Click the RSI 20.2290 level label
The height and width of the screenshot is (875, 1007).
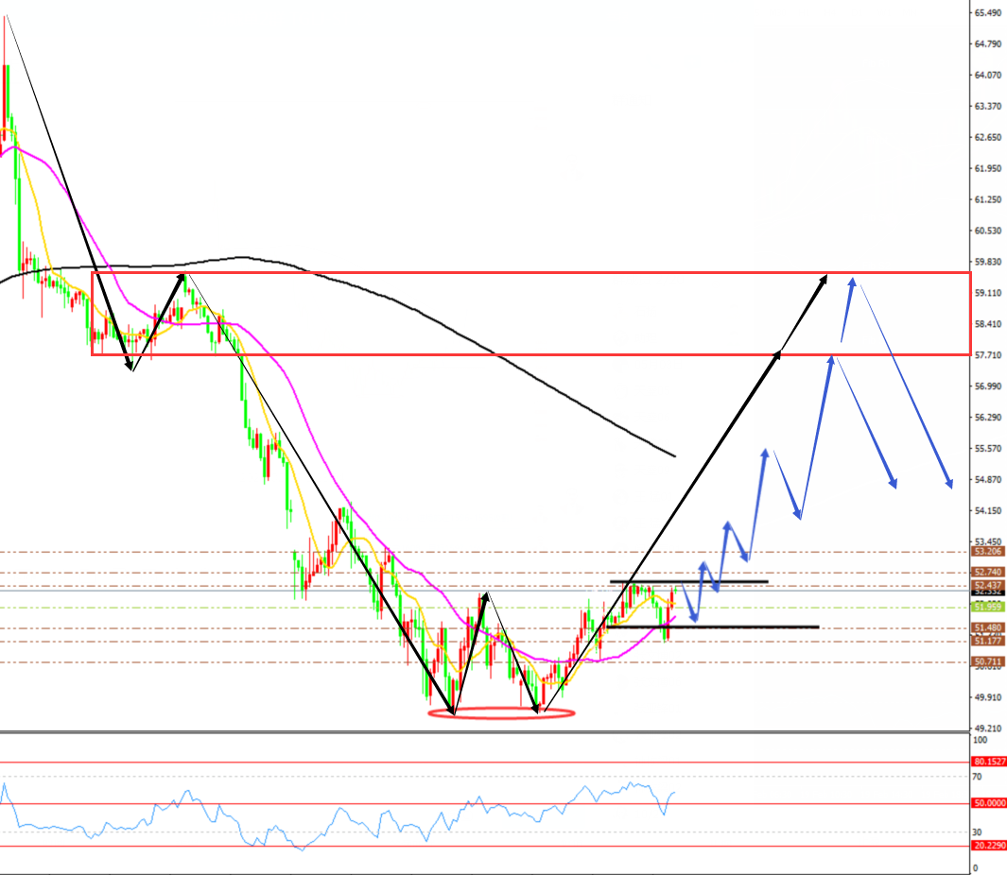click(988, 846)
